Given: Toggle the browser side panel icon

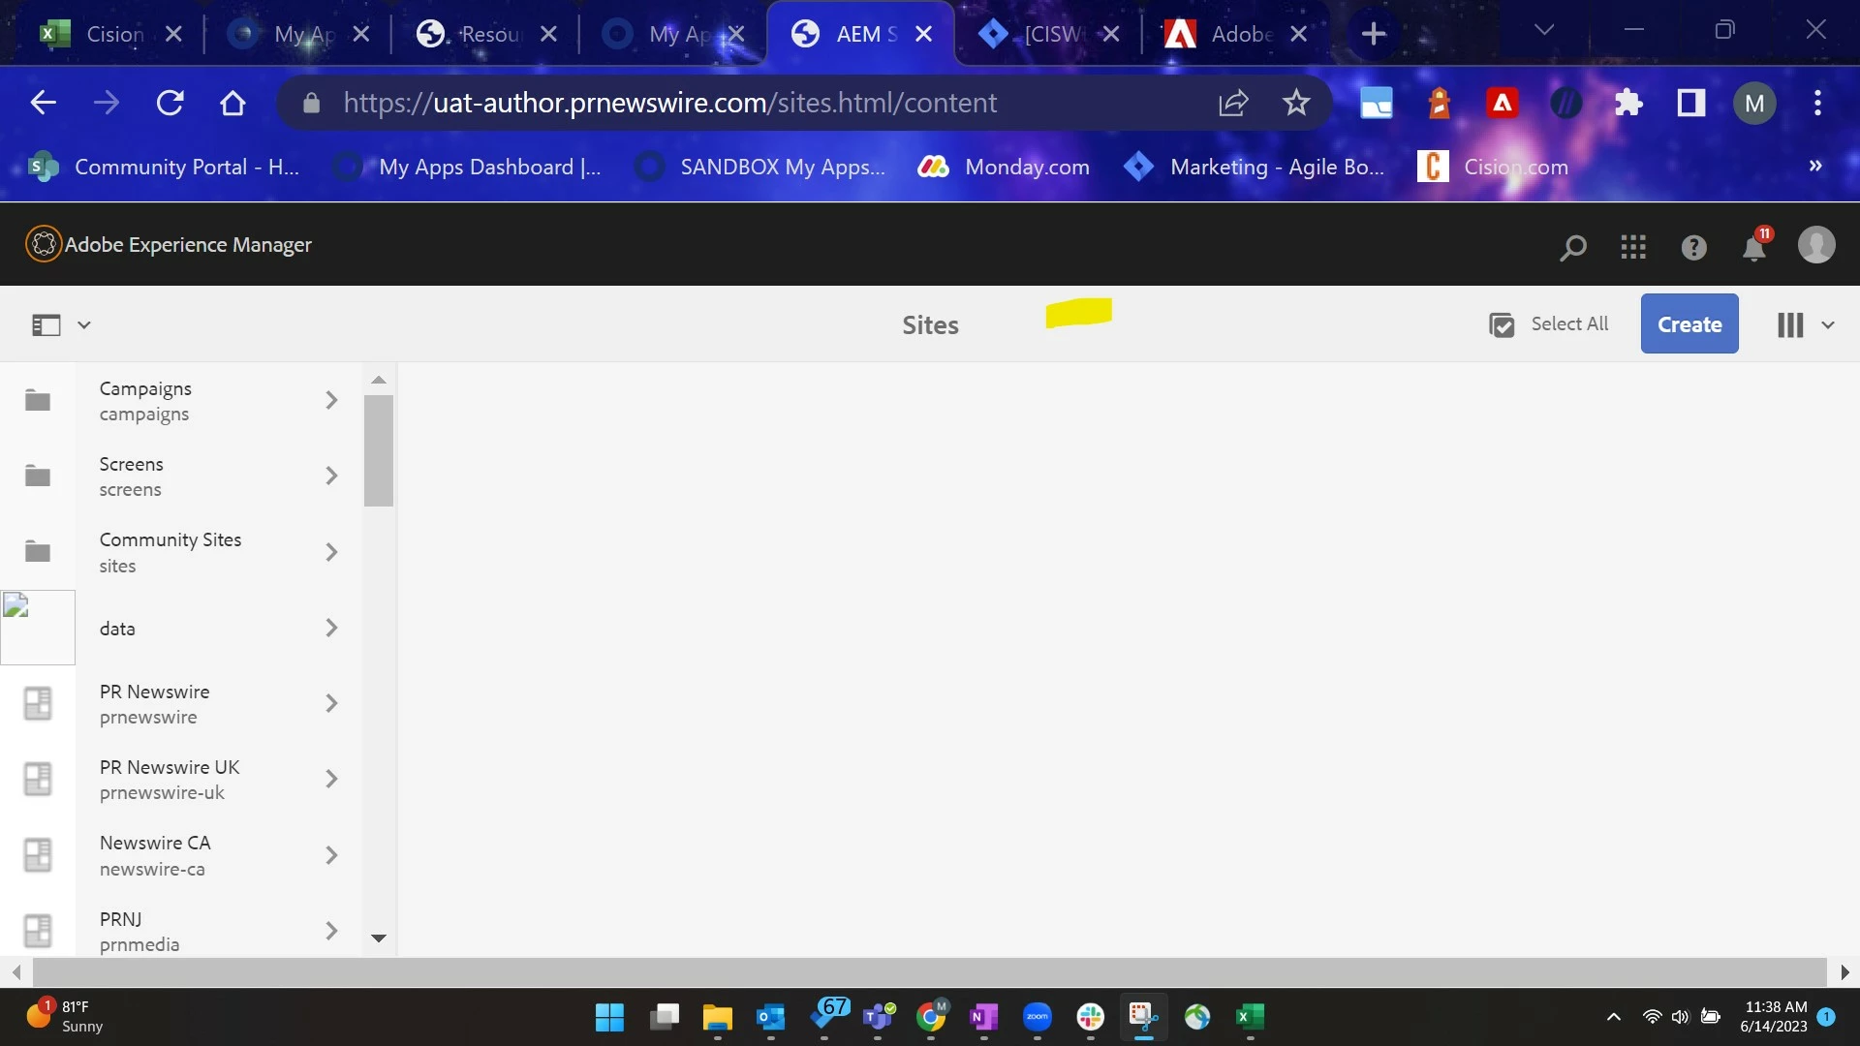Looking at the screenshot, I should point(1691,103).
